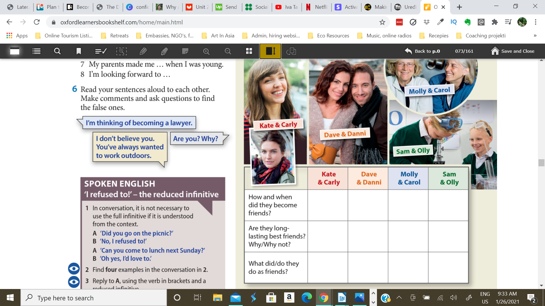
Task: Add a sticky note
Action: click(185, 51)
